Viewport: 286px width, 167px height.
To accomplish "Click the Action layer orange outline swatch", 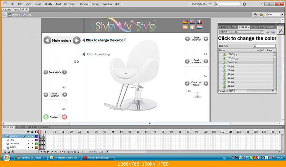I will (37, 147).
